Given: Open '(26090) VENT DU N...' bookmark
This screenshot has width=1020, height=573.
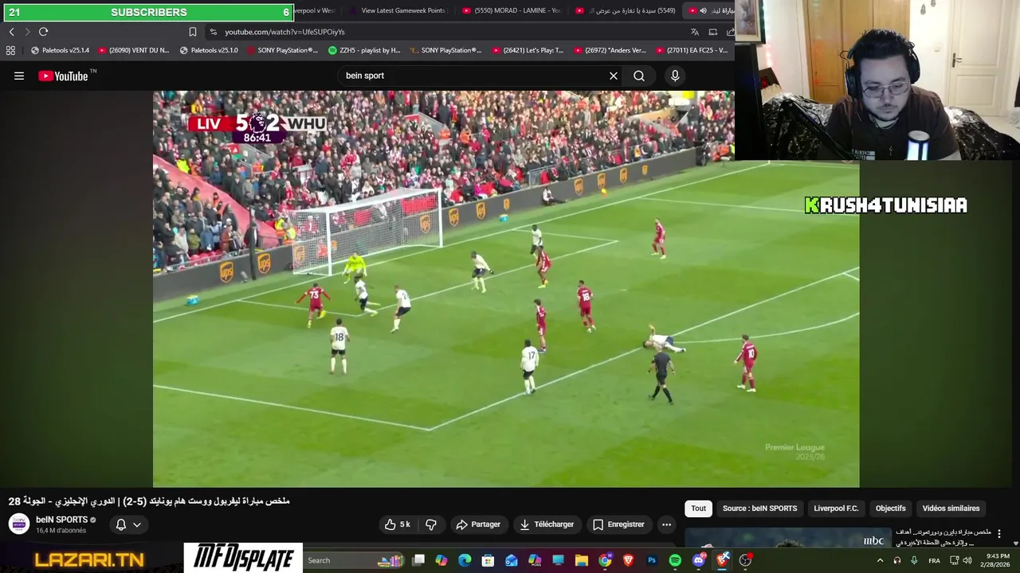Looking at the screenshot, I should [x=134, y=50].
